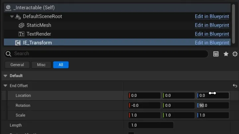Click the IE_Transform component icon
Image resolution: width=239 pixels, height=134 pixels.
(x=18, y=43)
